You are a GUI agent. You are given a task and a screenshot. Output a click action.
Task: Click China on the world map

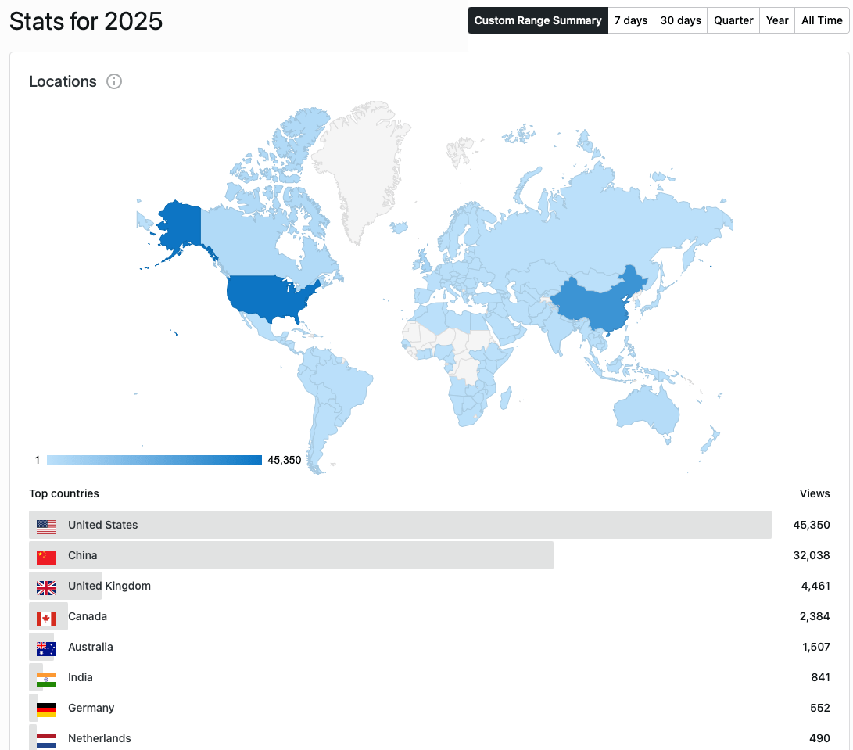tap(594, 305)
